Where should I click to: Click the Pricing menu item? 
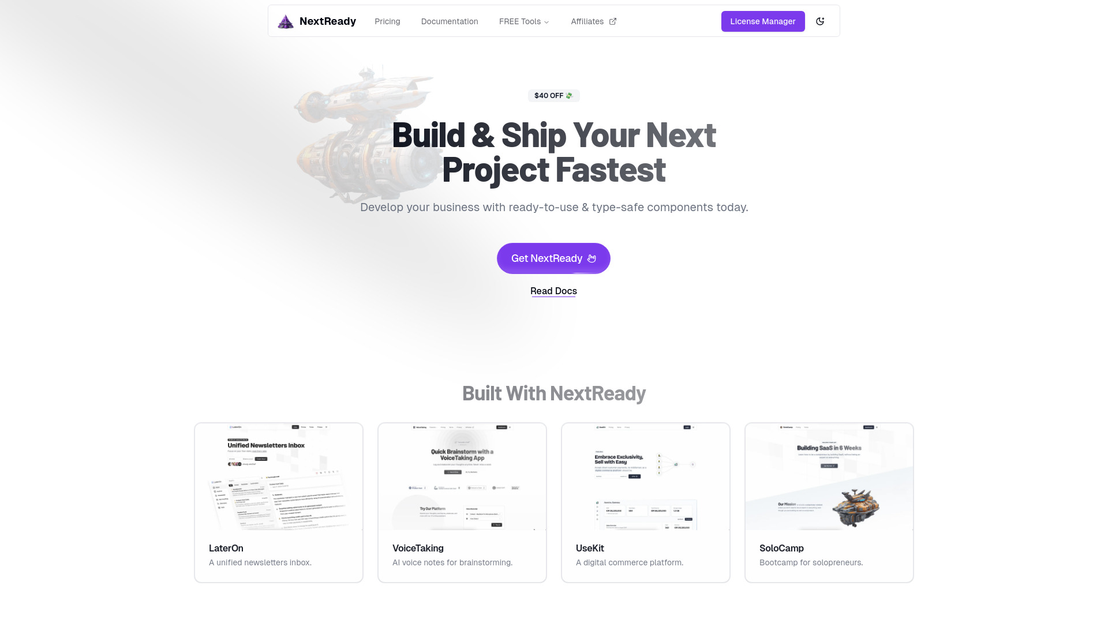(387, 21)
